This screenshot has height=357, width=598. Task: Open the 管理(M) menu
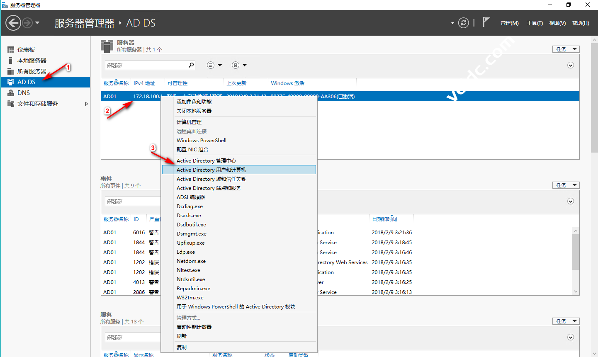(x=509, y=23)
